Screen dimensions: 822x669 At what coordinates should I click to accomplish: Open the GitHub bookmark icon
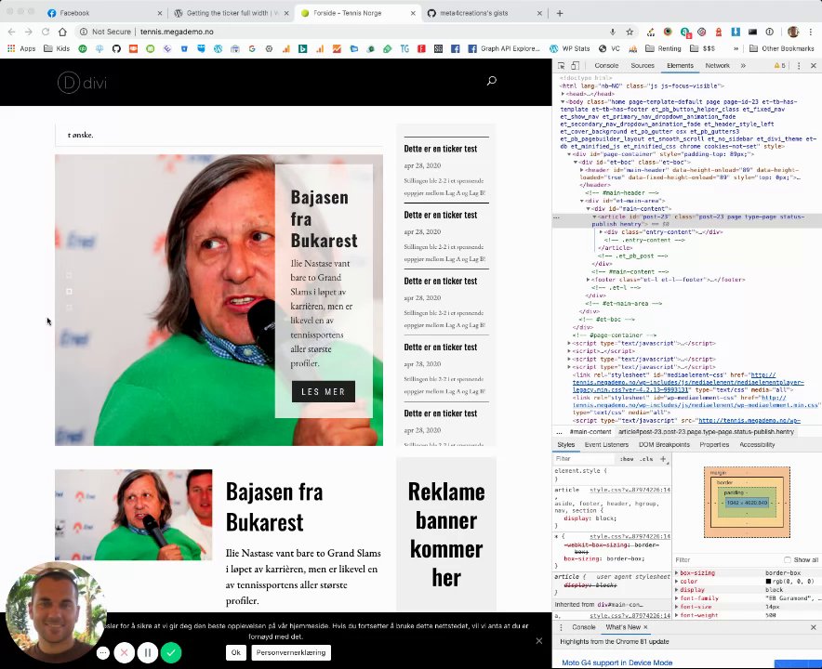pos(116,48)
